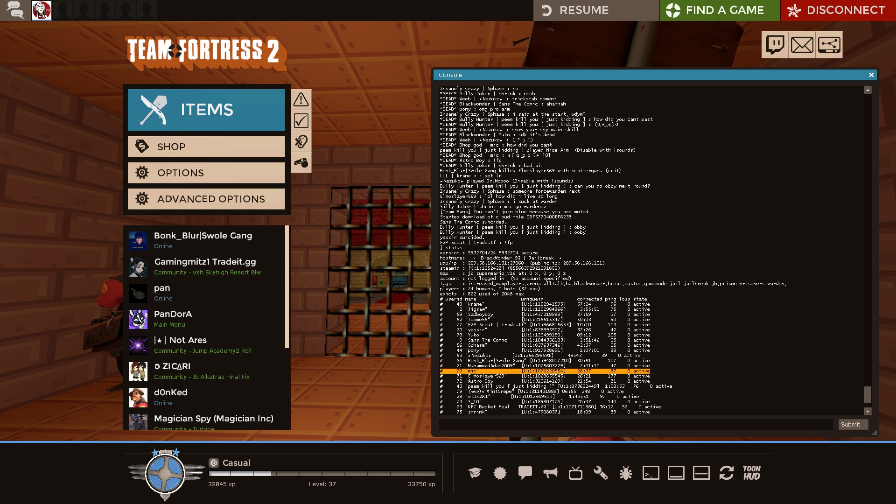896x504 pixels.
Task: Click the Team Fortress 2 logo
Action: coord(205,53)
